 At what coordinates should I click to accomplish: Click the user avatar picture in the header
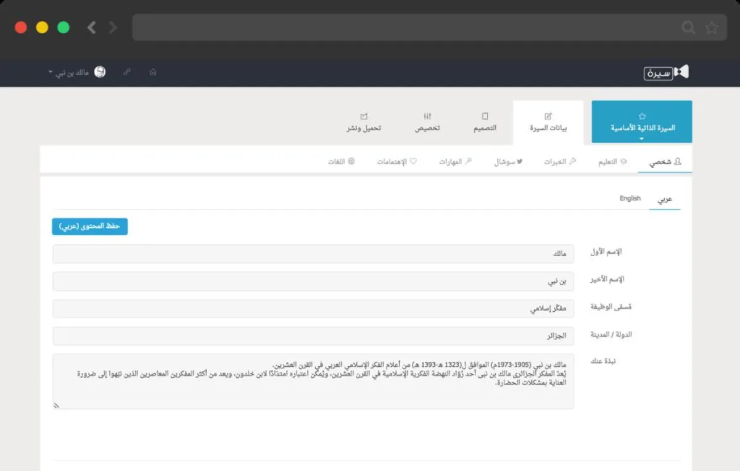coord(99,72)
